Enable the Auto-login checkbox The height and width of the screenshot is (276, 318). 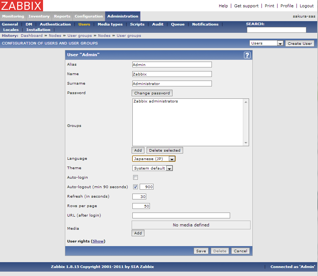click(135, 178)
